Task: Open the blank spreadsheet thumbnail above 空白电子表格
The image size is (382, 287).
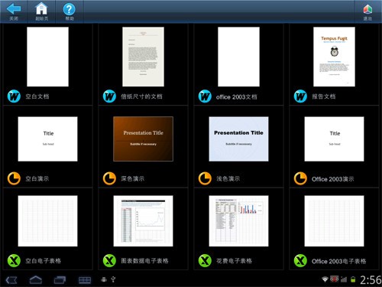Action: pyautogui.click(x=47, y=221)
